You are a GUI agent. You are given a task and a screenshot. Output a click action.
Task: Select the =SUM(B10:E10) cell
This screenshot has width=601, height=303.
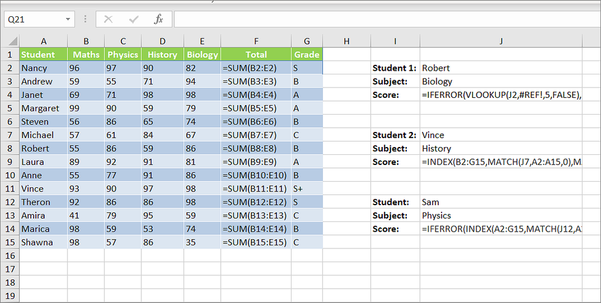pyautogui.click(x=256, y=175)
